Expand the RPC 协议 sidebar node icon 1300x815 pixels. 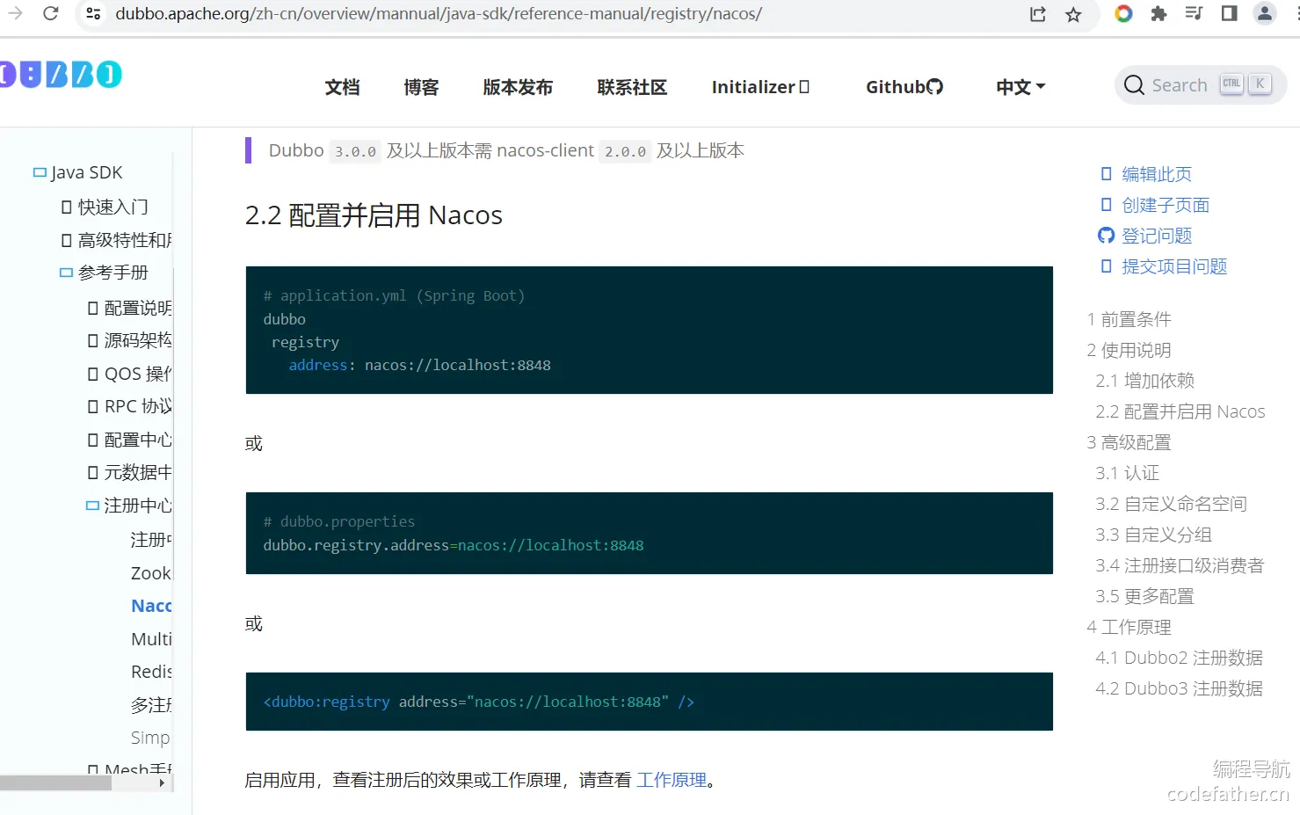coord(93,406)
